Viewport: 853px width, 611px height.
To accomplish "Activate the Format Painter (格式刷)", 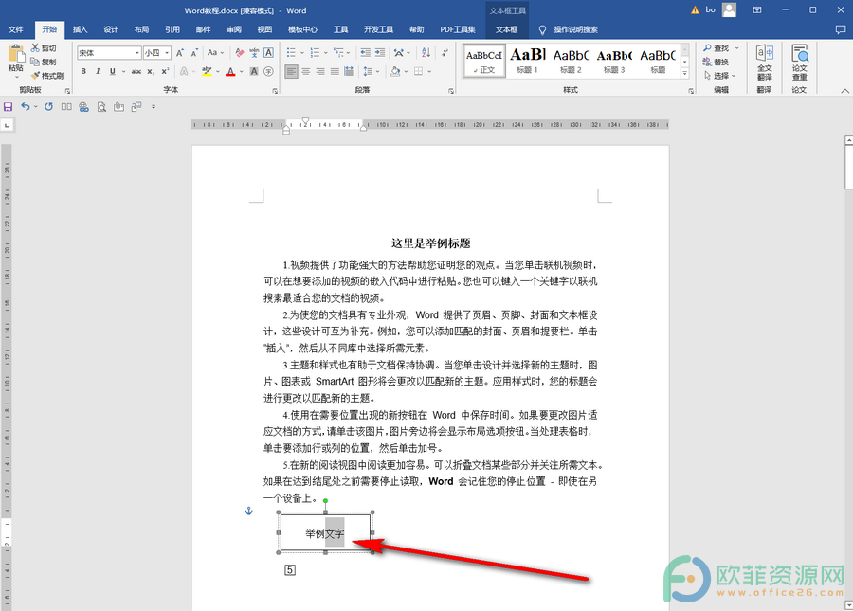I will tap(46, 76).
